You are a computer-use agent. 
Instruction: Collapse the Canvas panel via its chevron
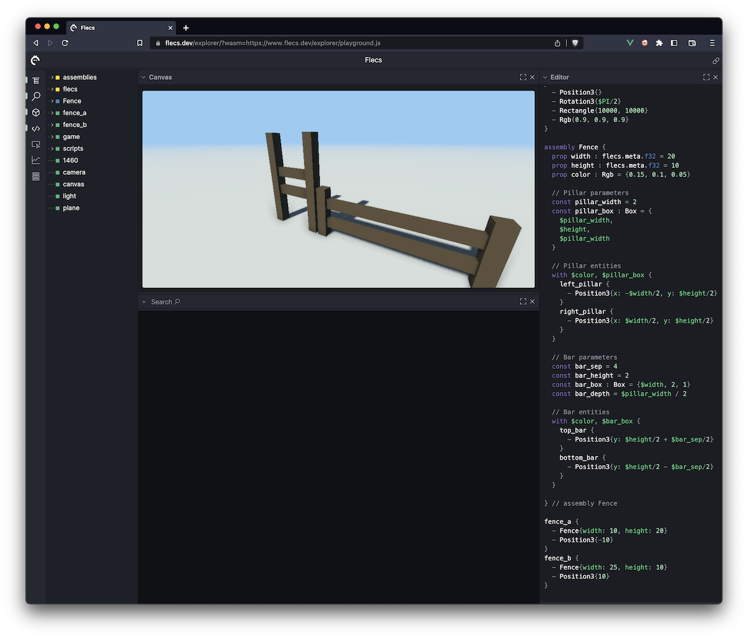point(144,77)
